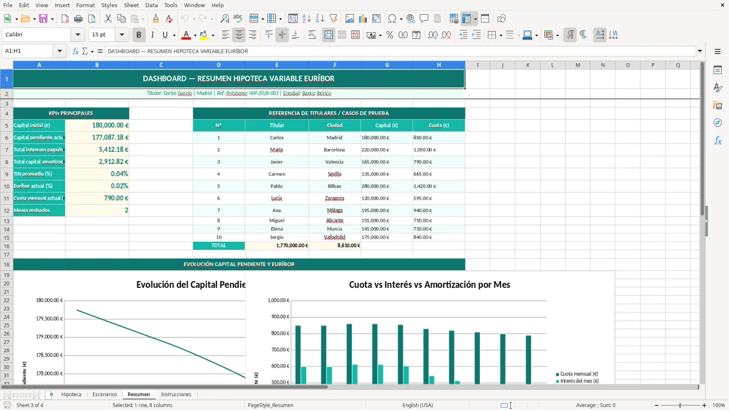Open the Tools menu
729x410 pixels.
tap(171, 5)
